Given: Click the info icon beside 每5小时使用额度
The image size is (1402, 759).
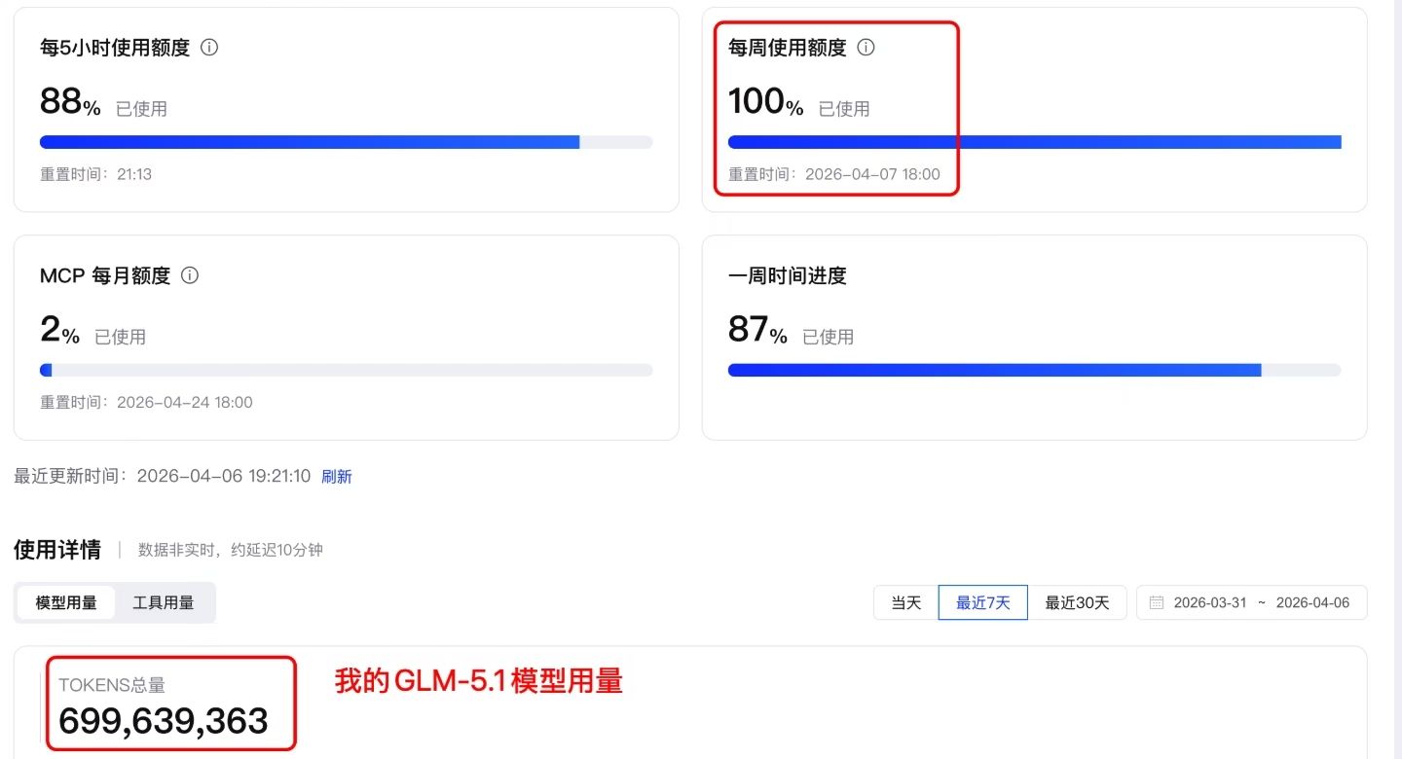Looking at the screenshot, I should coord(209,48).
